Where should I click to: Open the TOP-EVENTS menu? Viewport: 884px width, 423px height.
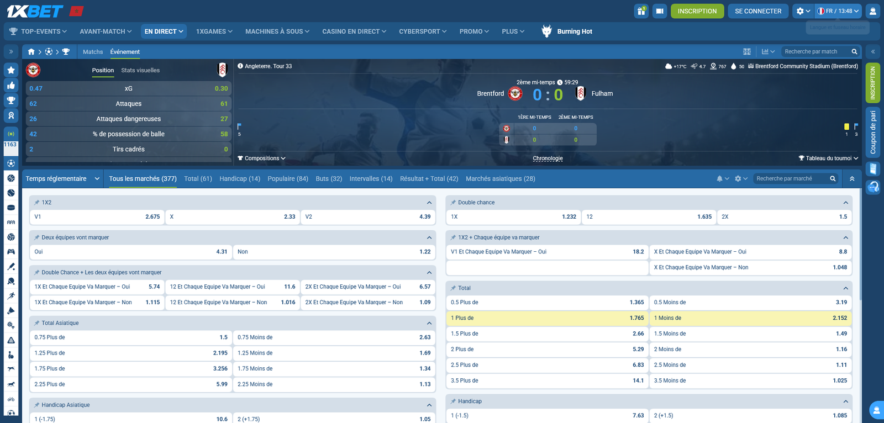38,31
